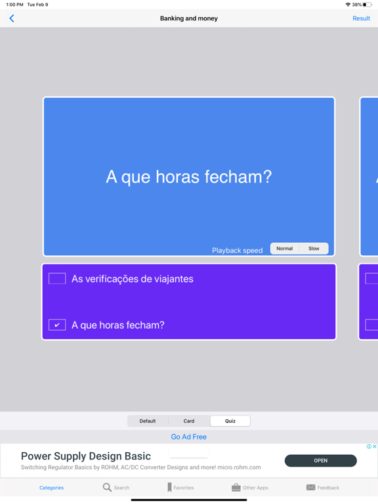Image resolution: width=378 pixels, height=504 pixels.
Task: Select answer text 'As verificações de viajantes'
Action: tap(133, 279)
